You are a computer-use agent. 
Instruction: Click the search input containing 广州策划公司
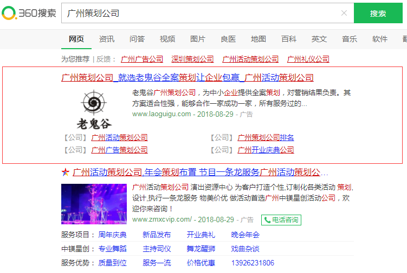coord(208,13)
